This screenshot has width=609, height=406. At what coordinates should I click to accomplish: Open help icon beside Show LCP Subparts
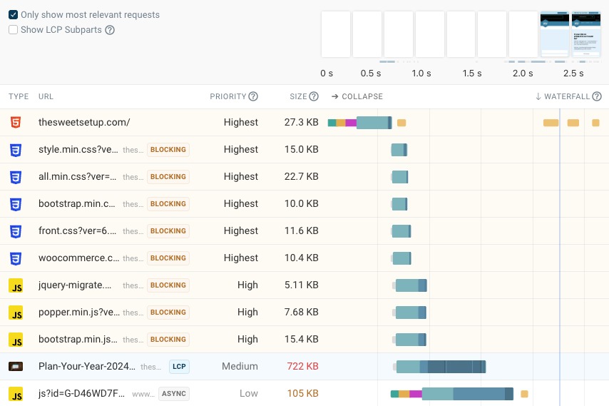pos(110,30)
